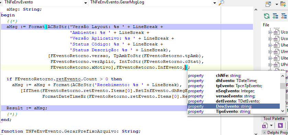Screen dimensions: 288x135
Task: Select the Ulm file in project tree
Action: tap(284, 52)
